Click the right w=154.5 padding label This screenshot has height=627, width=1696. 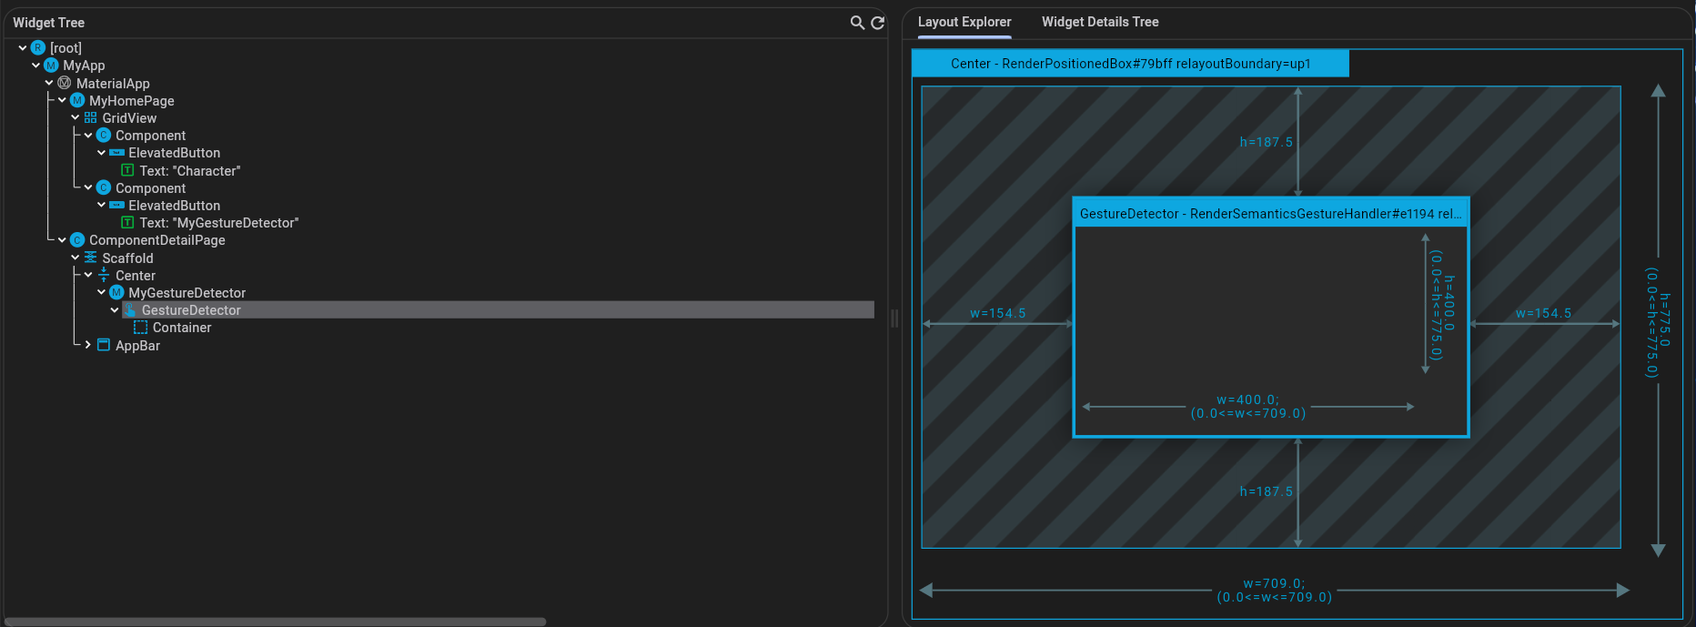pos(1543,313)
